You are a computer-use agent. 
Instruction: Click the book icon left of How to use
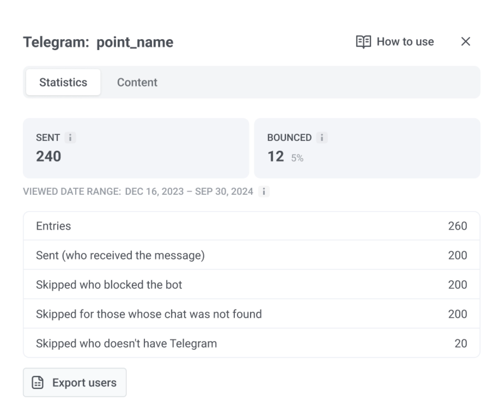363,41
